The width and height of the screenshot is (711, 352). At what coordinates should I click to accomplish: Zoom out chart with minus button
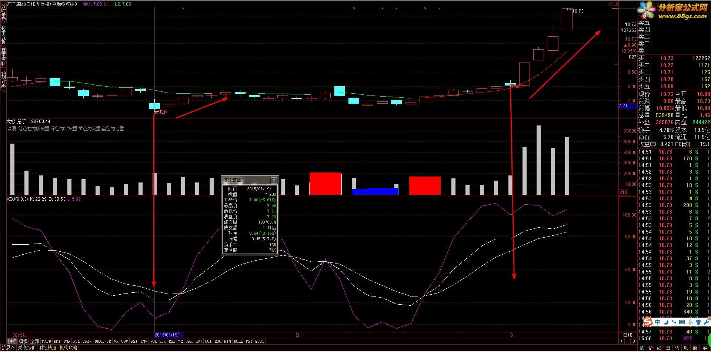coord(627,341)
